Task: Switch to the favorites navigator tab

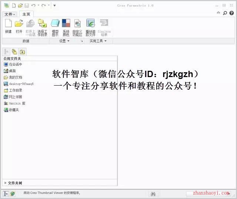Action: [22, 52]
